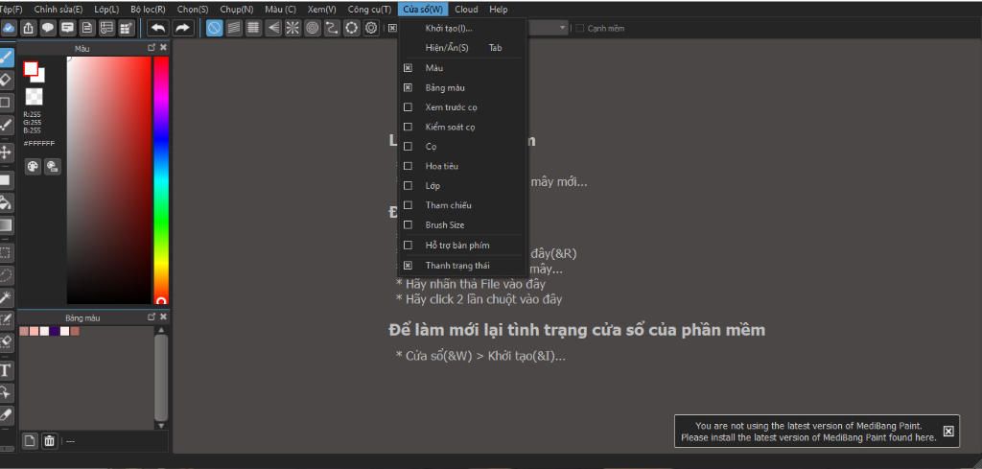Select the Move tool
This screenshot has height=469, width=982.
6,152
